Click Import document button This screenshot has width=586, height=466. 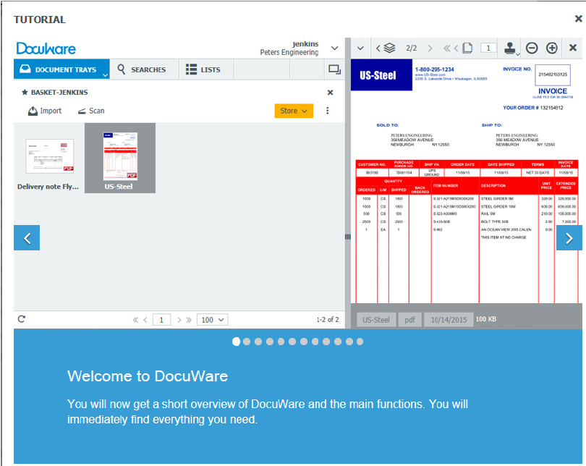point(44,111)
